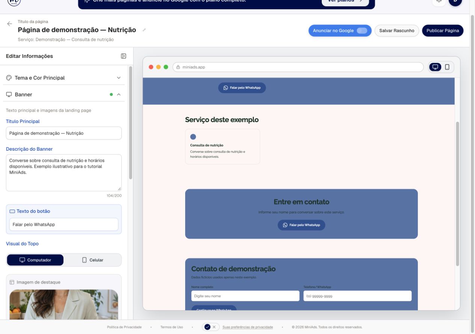The image size is (475, 334).
Task: Select the Computador visual option
Action: click(35, 260)
